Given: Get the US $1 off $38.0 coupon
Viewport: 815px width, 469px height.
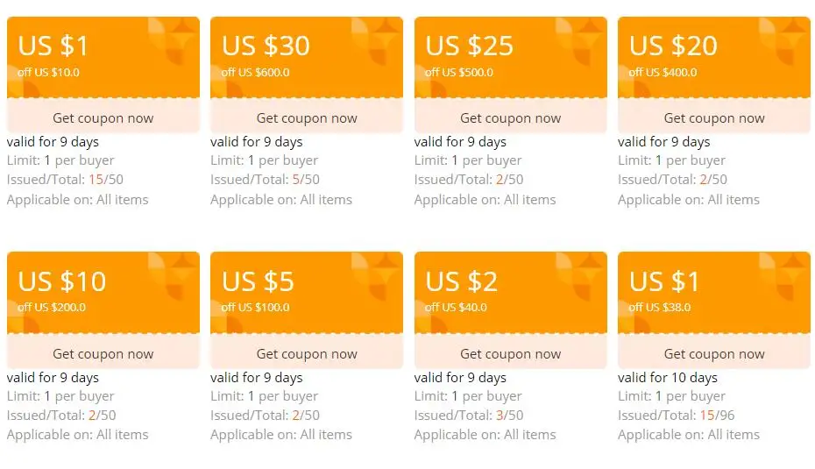Looking at the screenshot, I should point(714,353).
